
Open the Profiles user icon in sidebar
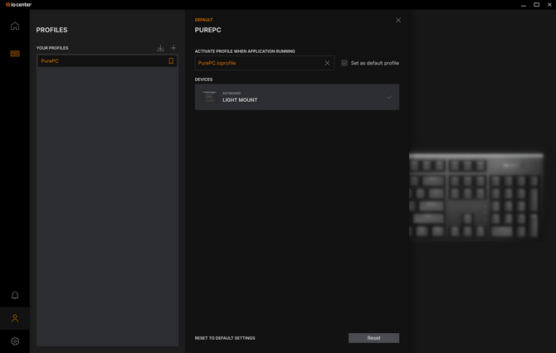[x=15, y=318]
